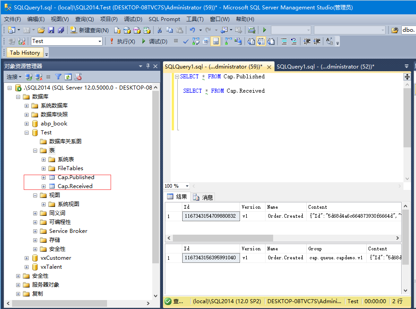Collapse the 表 tables folder

tap(35, 150)
